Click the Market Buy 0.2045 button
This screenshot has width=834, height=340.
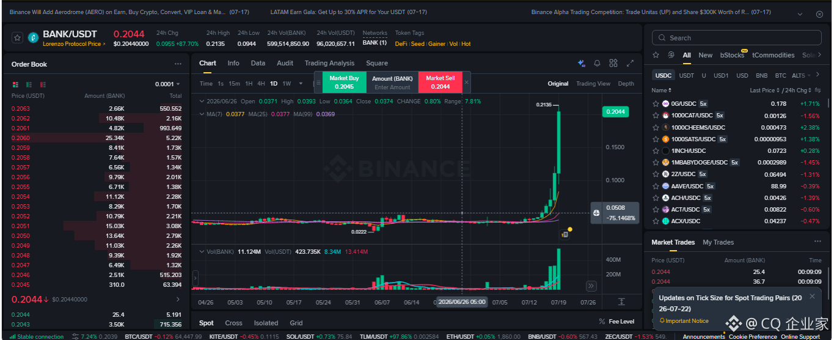pos(345,82)
